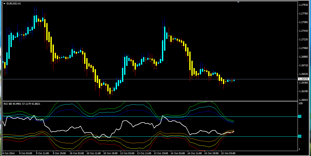Select the RSI BB indicator values label
This screenshot has height=156, width=311.
click(22, 104)
